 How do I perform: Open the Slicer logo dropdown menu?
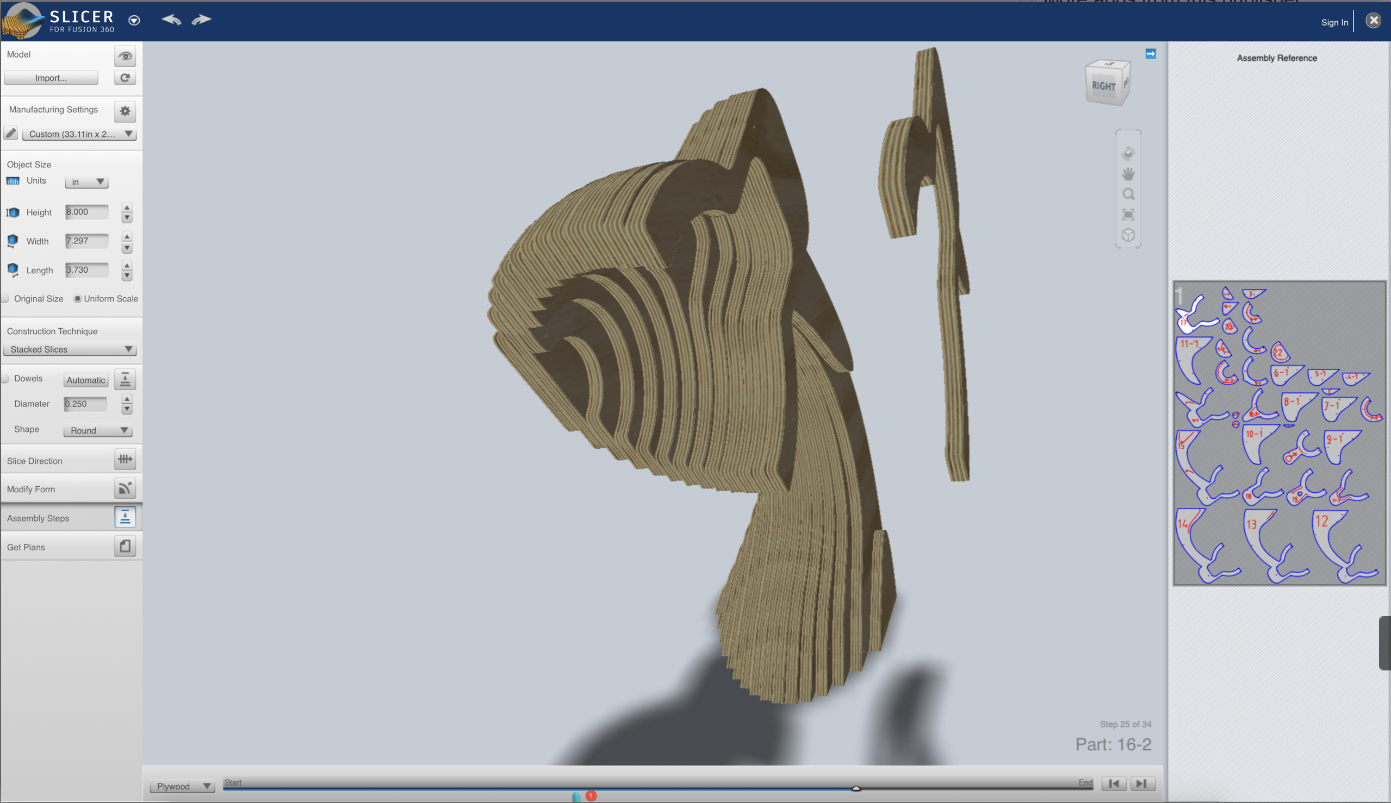coord(134,21)
